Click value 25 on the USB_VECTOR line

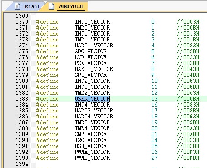point(155,146)
